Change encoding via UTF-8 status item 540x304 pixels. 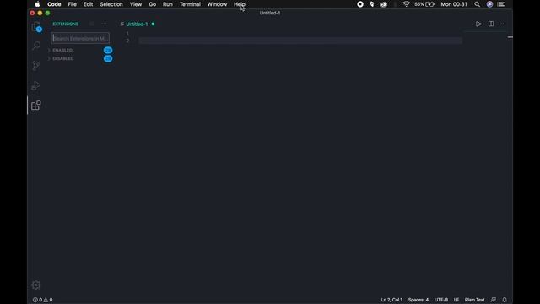point(441,300)
